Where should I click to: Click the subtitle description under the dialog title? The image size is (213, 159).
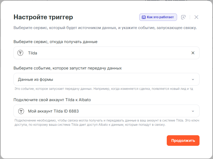pyautogui.click(x=105, y=28)
